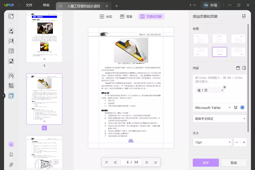Open the fill and sign sidebar icon

tap(11, 61)
